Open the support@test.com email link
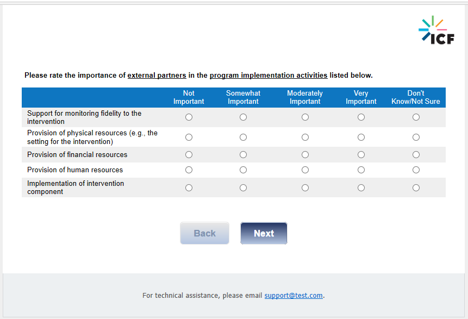This screenshot has height=319, width=468. coord(294,296)
